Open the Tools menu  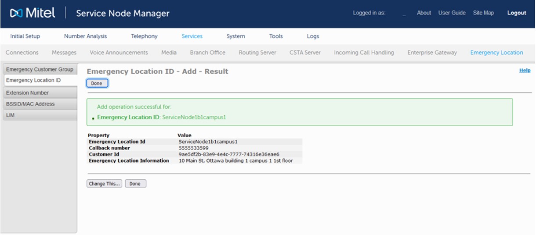coord(276,36)
